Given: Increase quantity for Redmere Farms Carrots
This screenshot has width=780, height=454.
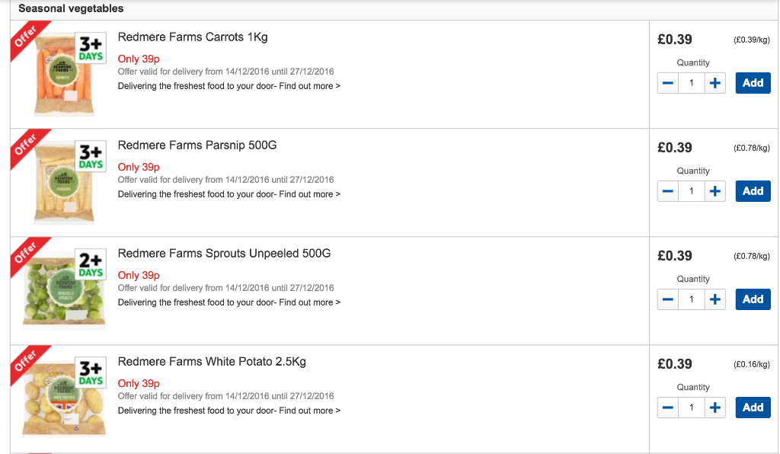Looking at the screenshot, I should tap(714, 83).
